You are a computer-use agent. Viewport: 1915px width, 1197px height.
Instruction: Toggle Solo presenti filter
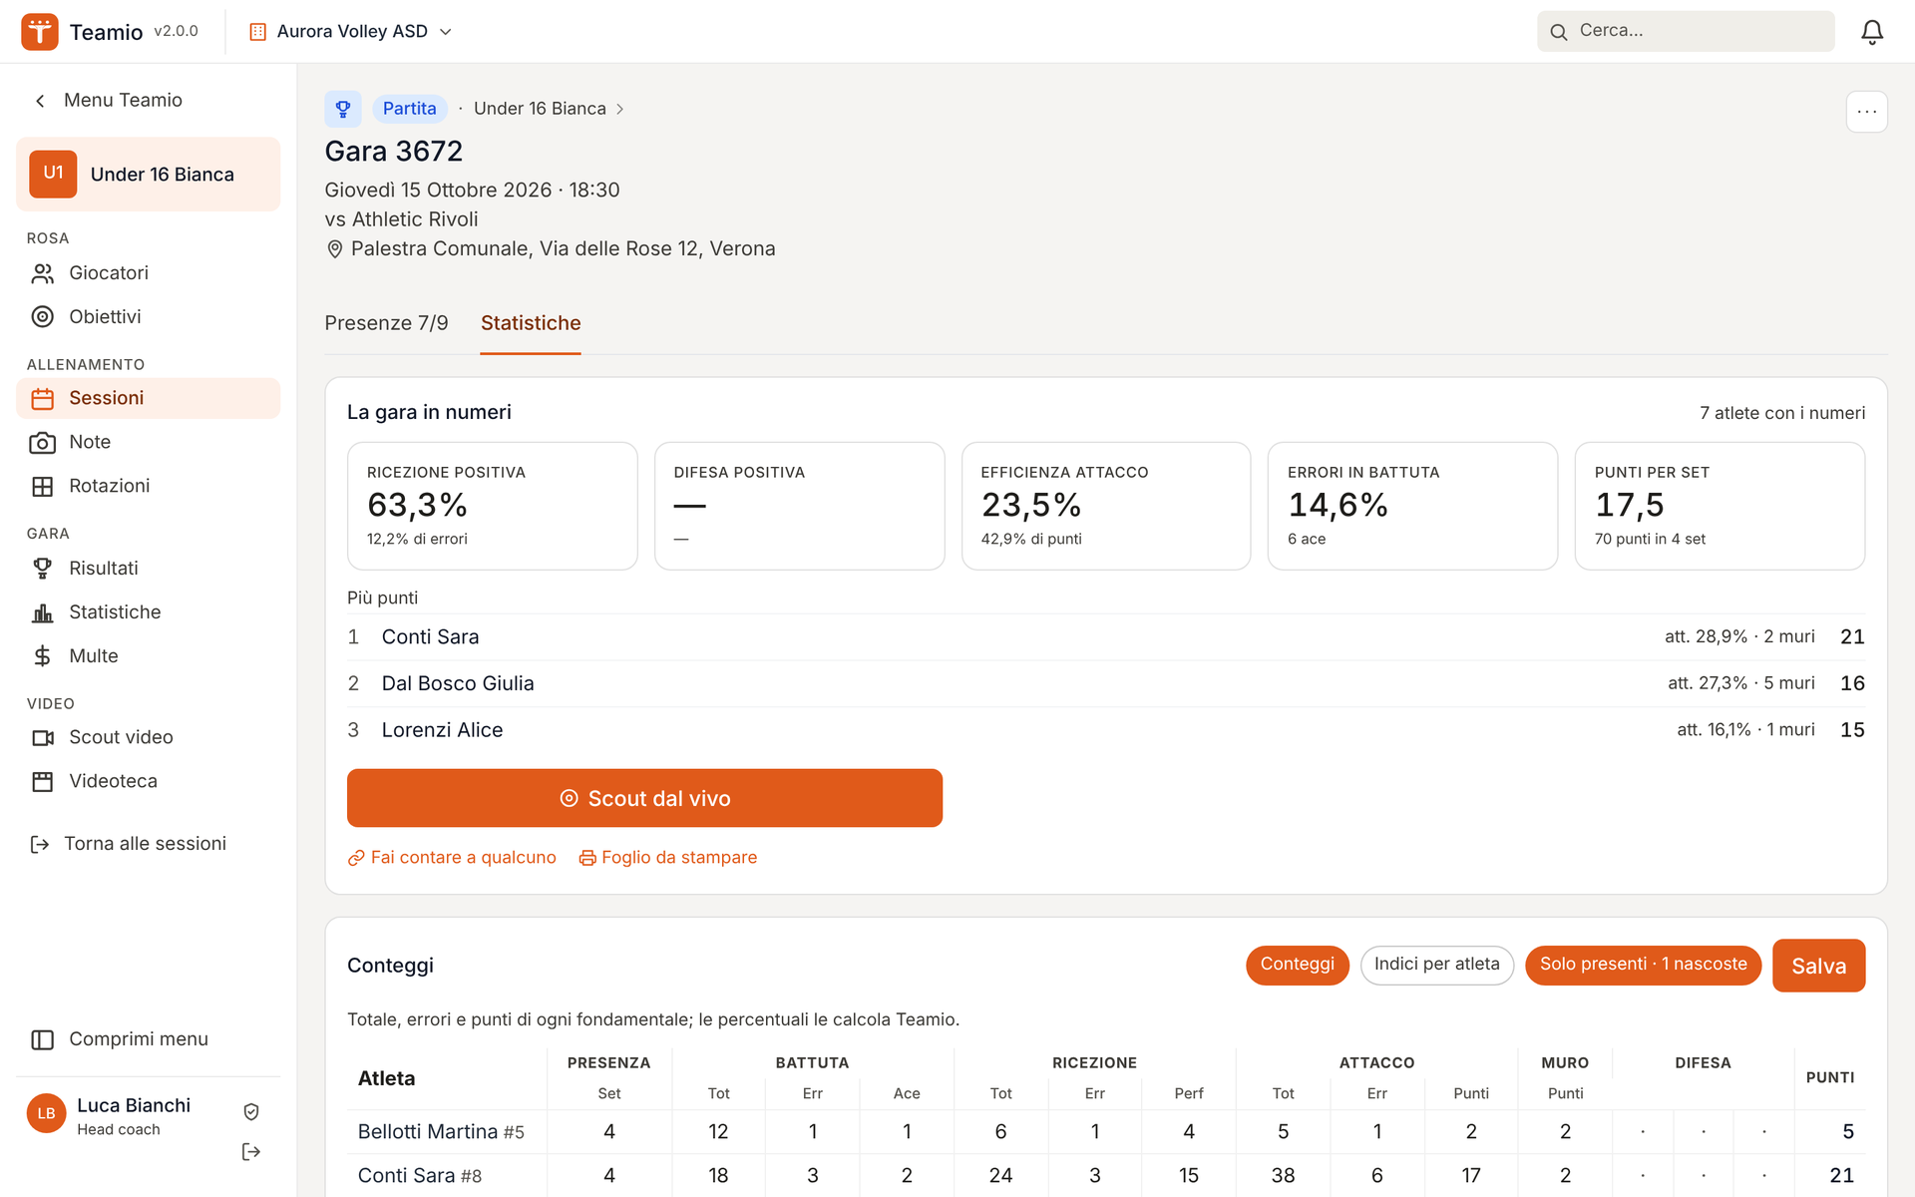1643,965
